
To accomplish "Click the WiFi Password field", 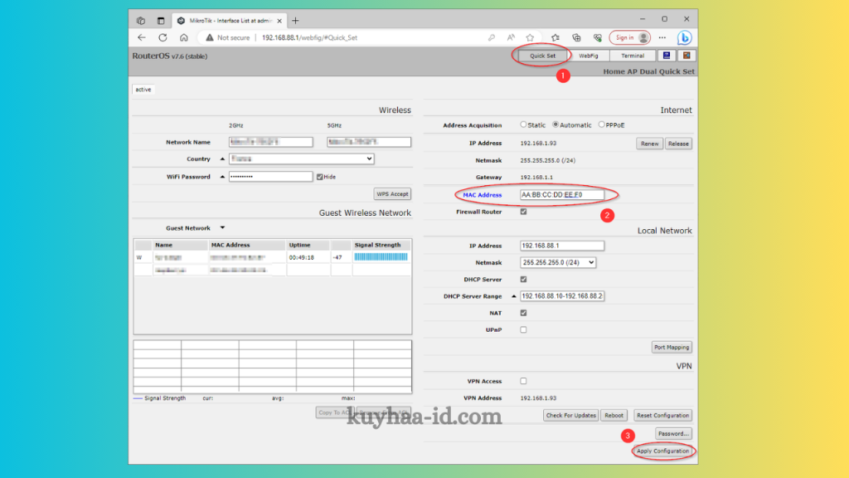I will pyautogui.click(x=271, y=177).
